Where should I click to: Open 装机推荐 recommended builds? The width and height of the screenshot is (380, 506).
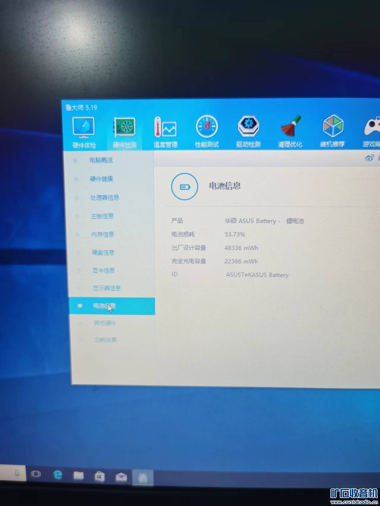(332, 131)
